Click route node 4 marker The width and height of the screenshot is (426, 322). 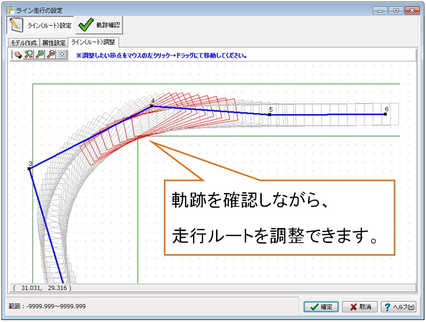coord(152,106)
